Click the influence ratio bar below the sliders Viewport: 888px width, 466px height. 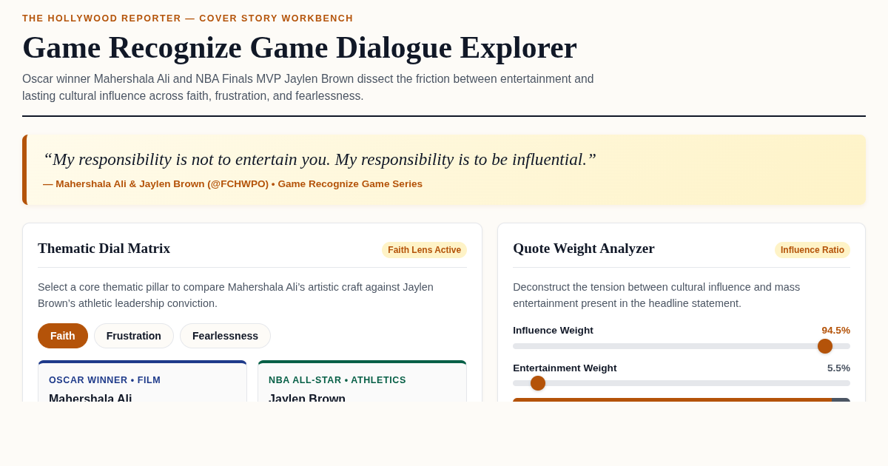point(682,400)
